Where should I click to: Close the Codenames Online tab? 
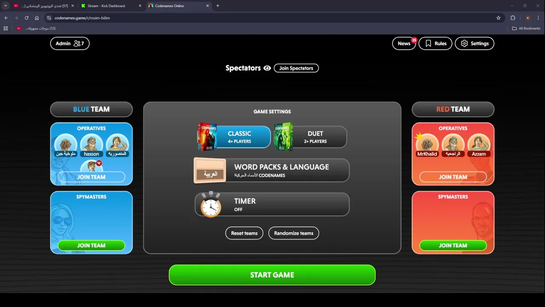coord(208,6)
